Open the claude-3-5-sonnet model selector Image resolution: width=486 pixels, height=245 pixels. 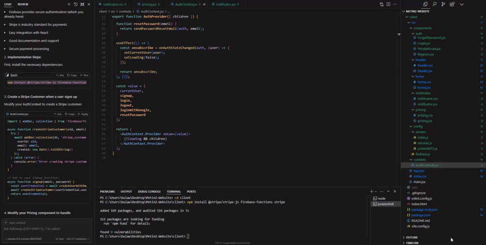(x=24, y=239)
